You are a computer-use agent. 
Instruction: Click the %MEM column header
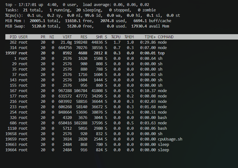[129, 37]
